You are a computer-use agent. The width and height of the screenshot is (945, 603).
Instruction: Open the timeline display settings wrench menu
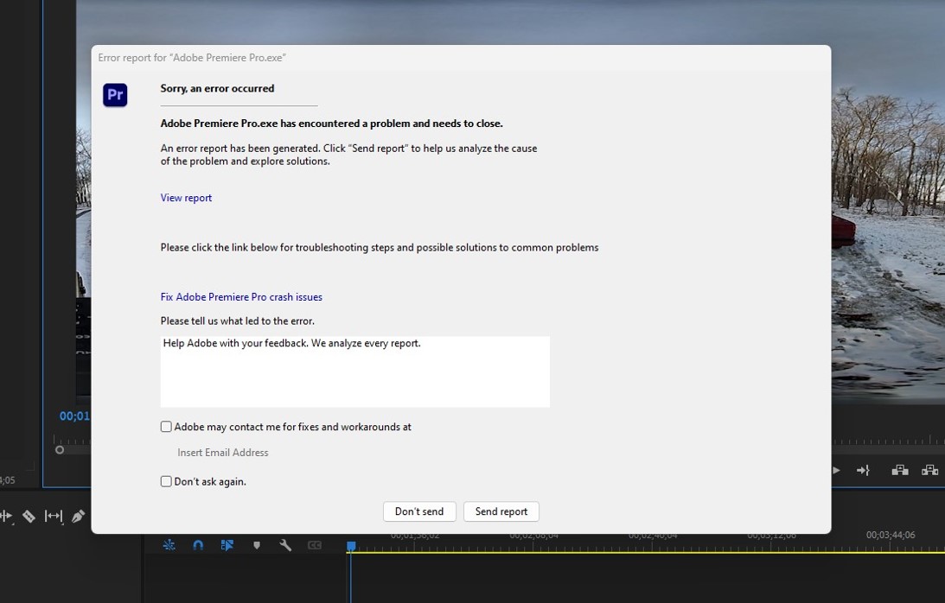pyautogui.click(x=284, y=544)
